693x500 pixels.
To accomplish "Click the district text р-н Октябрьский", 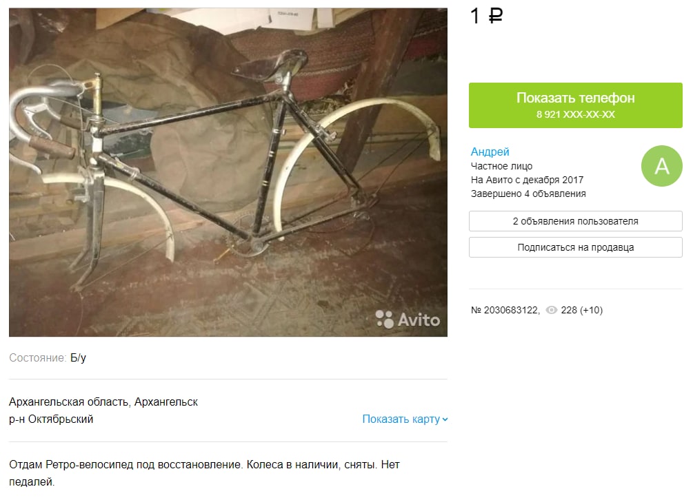I will pos(51,419).
